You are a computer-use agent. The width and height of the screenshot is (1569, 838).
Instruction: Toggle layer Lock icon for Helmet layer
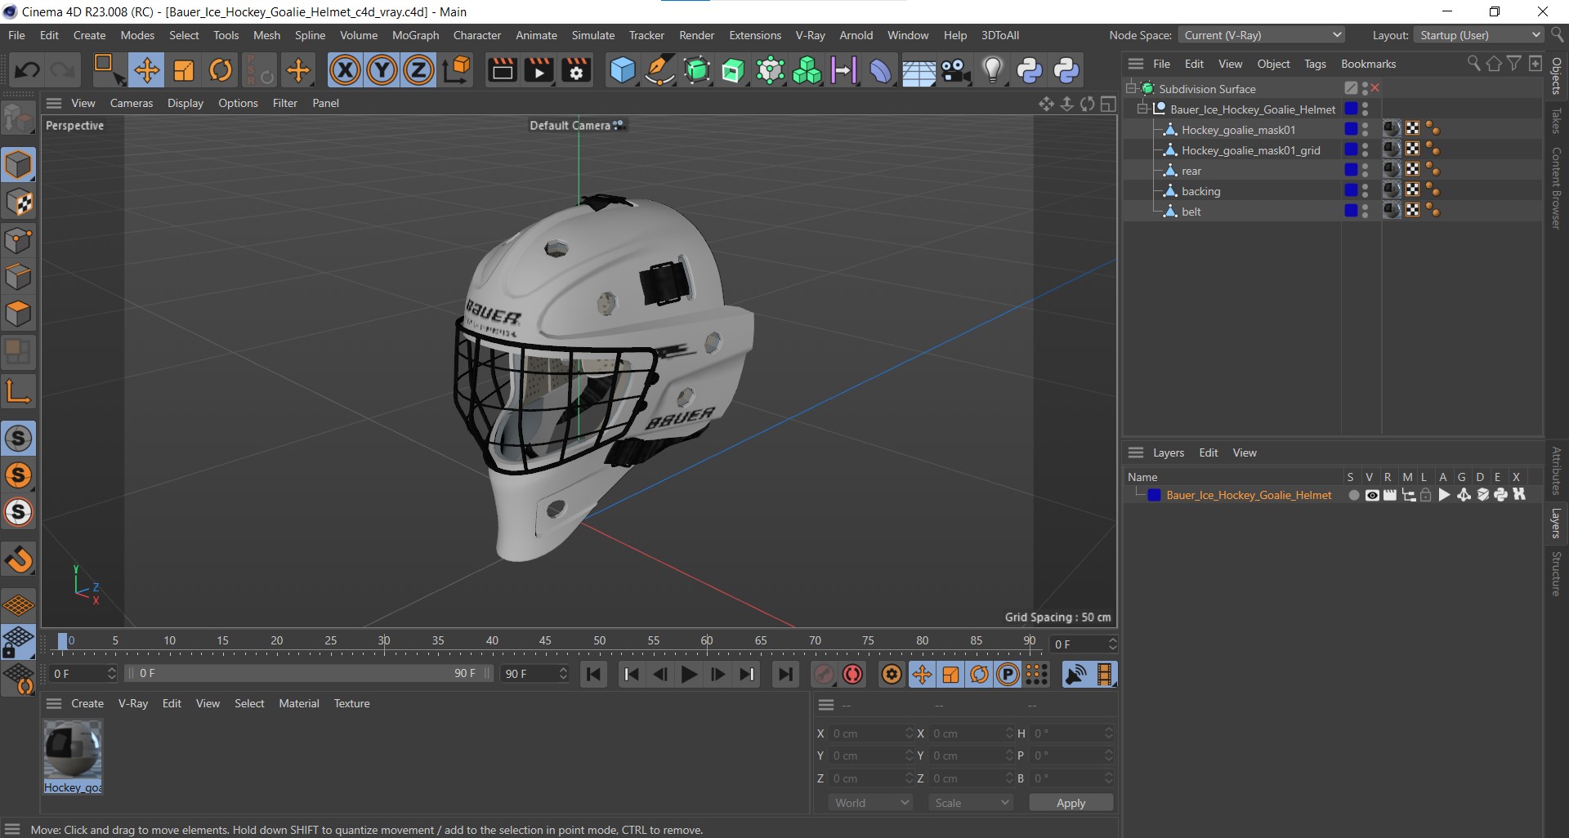coord(1426,495)
